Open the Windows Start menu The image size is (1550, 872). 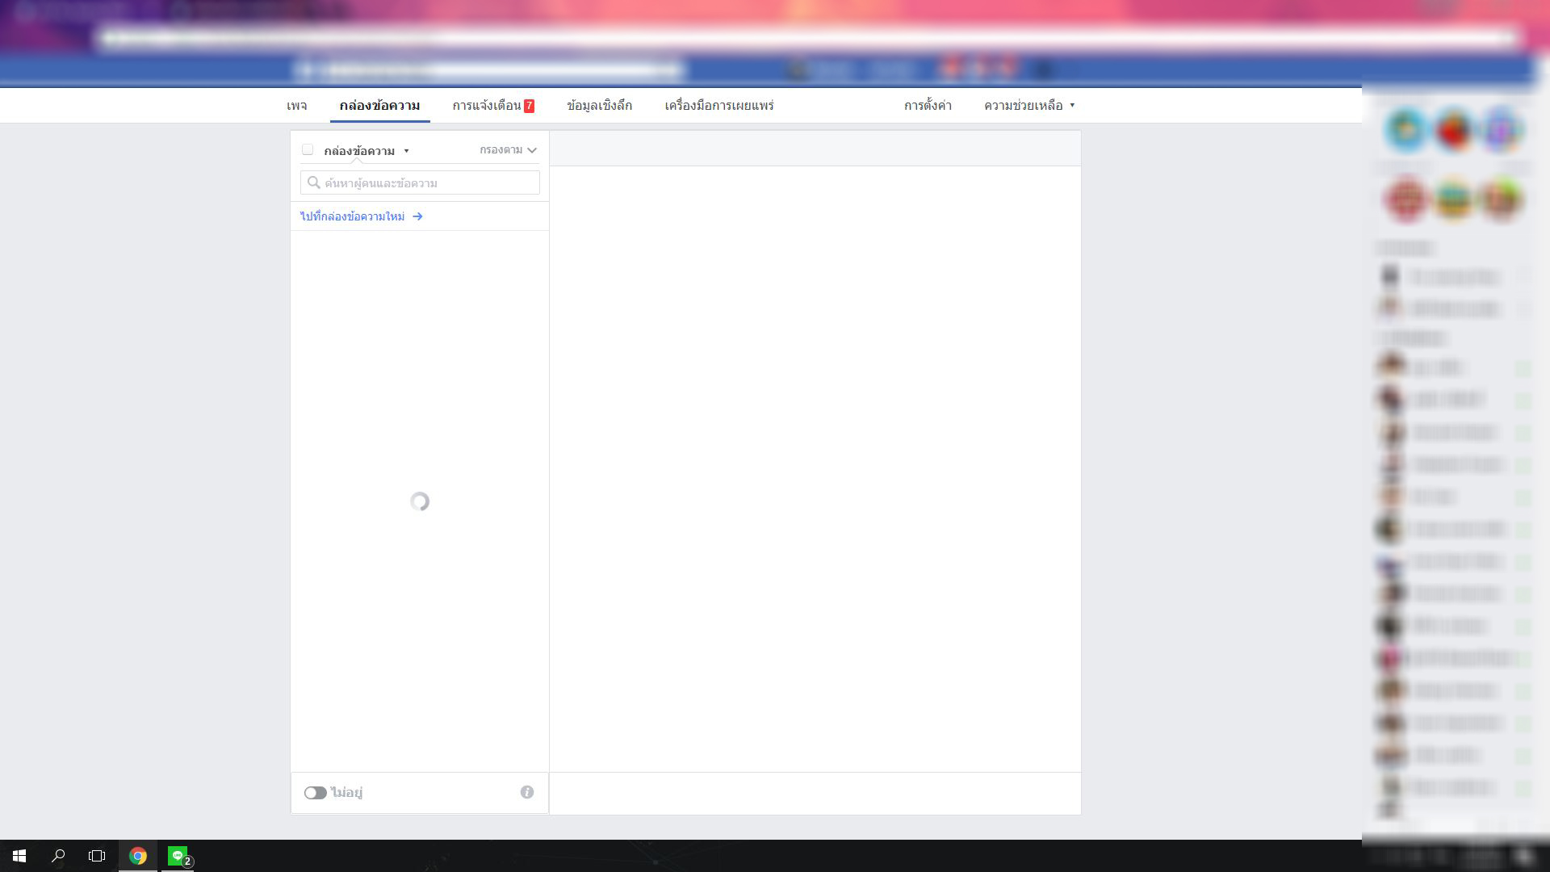click(19, 856)
